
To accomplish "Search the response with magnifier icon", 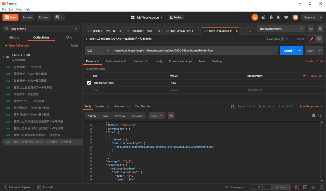I will [x=319, y=116].
